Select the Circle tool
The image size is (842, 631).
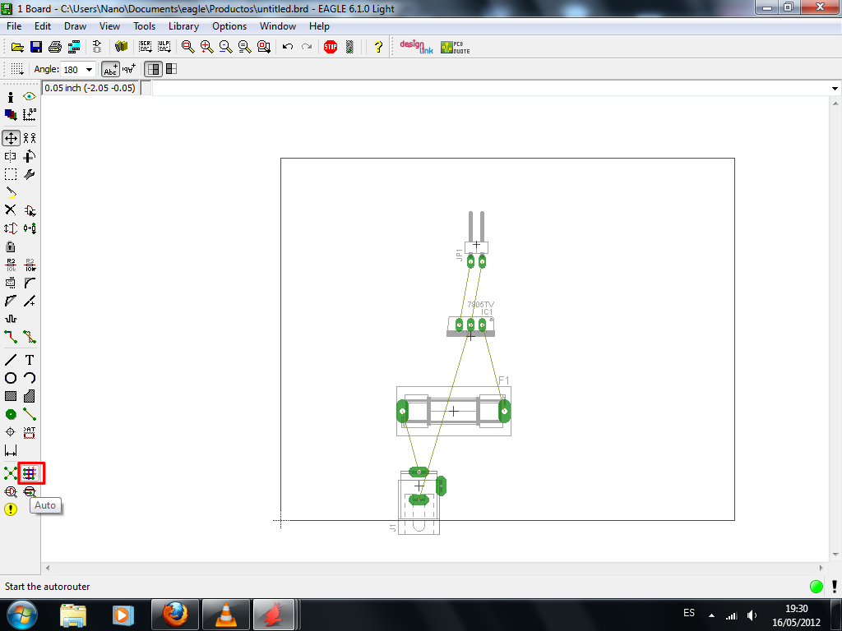11,378
